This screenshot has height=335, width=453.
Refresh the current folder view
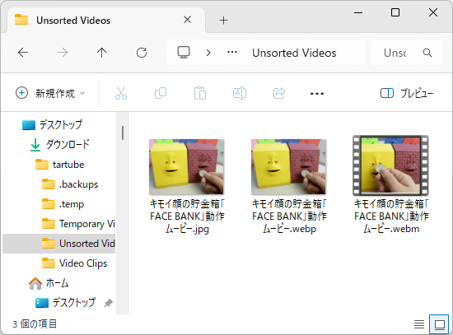pyautogui.click(x=142, y=53)
